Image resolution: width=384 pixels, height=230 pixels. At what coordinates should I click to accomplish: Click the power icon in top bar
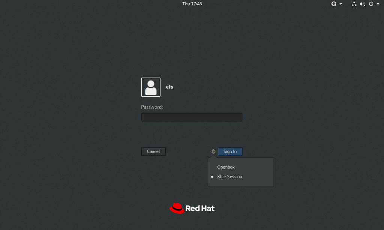(x=371, y=4)
